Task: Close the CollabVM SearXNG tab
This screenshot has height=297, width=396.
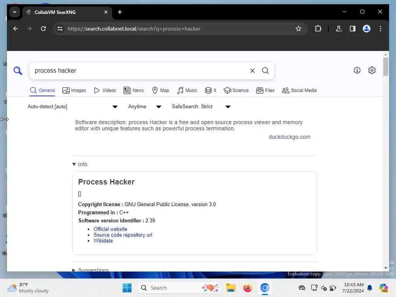Action: tap(106, 12)
